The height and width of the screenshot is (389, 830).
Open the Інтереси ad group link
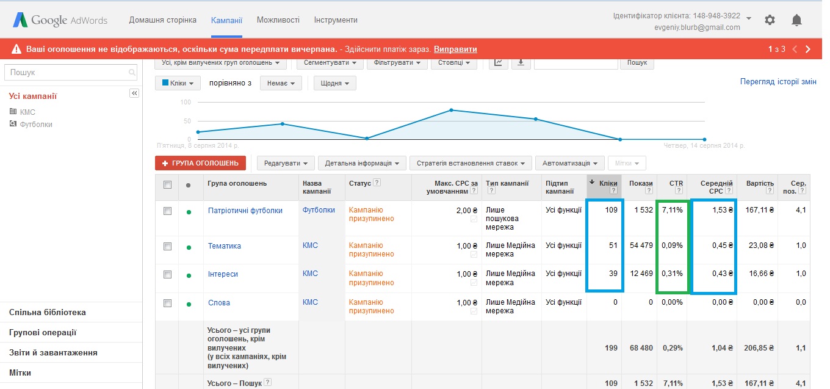click(223, 274)
